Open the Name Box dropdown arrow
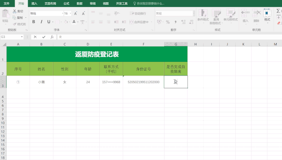 (x=22, y=37)
